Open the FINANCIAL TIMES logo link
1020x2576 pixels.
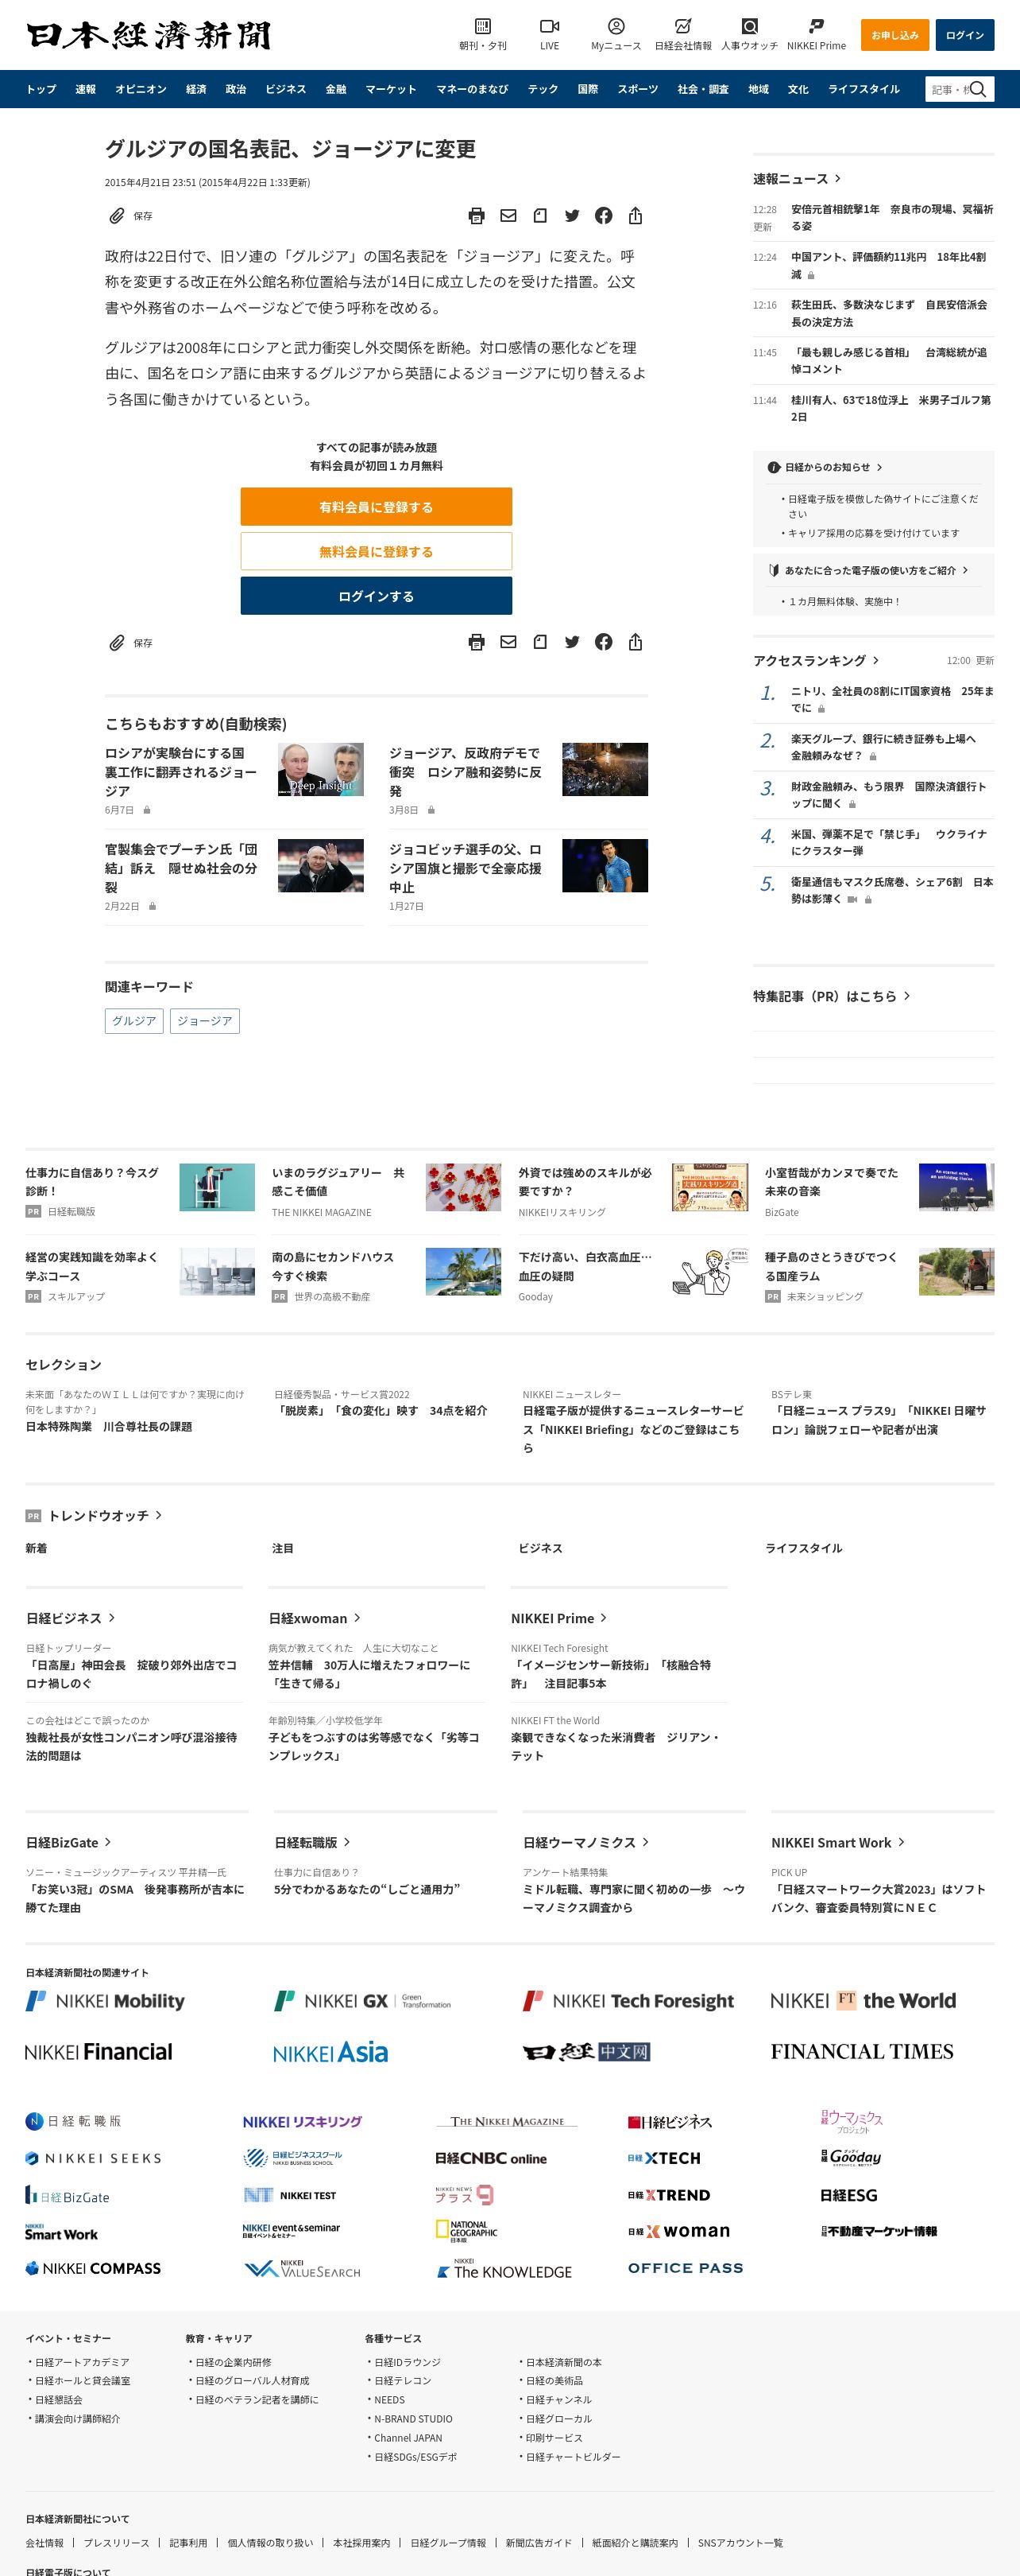coord(861,2051)
